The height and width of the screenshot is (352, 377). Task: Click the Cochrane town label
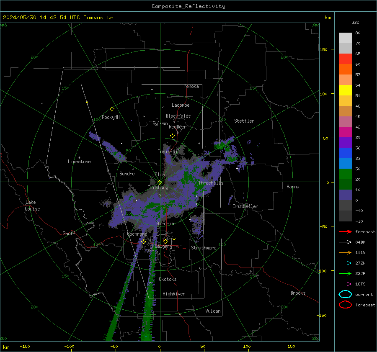click(x=137, y=234)
